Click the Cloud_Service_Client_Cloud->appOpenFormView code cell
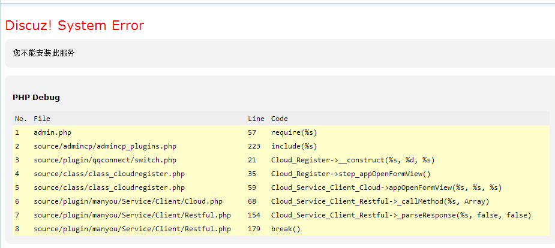Screen dimensions: 555x248 tap(386, 187)
